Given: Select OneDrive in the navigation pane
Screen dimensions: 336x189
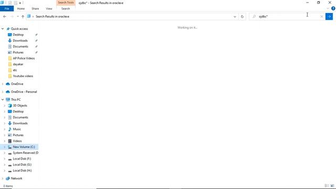Looking at the screenshot, I should 17,84.
